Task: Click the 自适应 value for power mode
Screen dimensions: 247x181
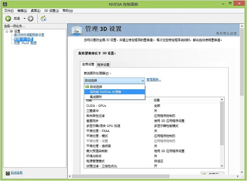Action: click(159, 161)
